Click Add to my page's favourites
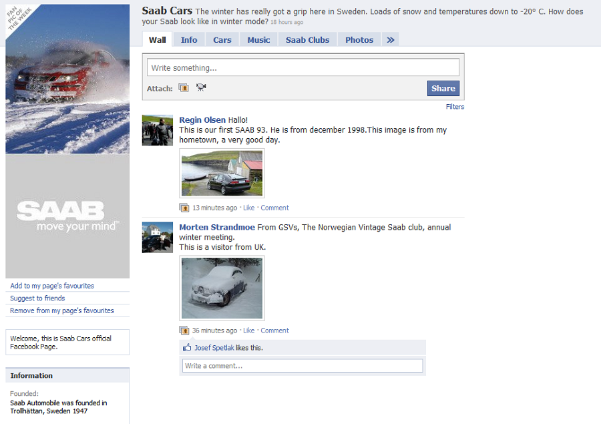601x424 pixels. [52, 286]
